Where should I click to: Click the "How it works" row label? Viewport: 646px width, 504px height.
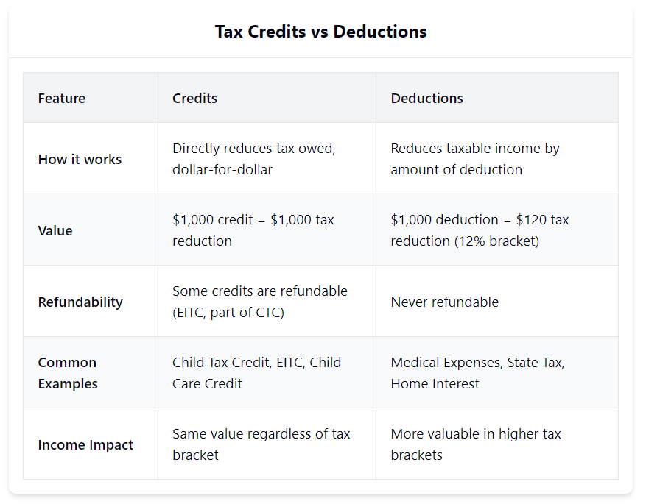click(80, 159)
